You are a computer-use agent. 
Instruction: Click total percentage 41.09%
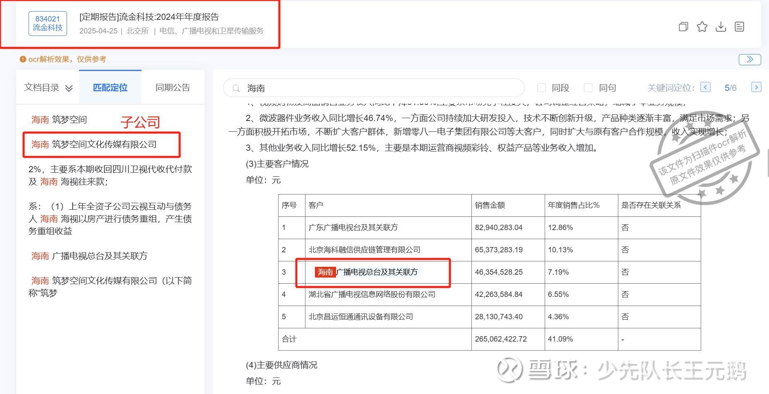560,339
